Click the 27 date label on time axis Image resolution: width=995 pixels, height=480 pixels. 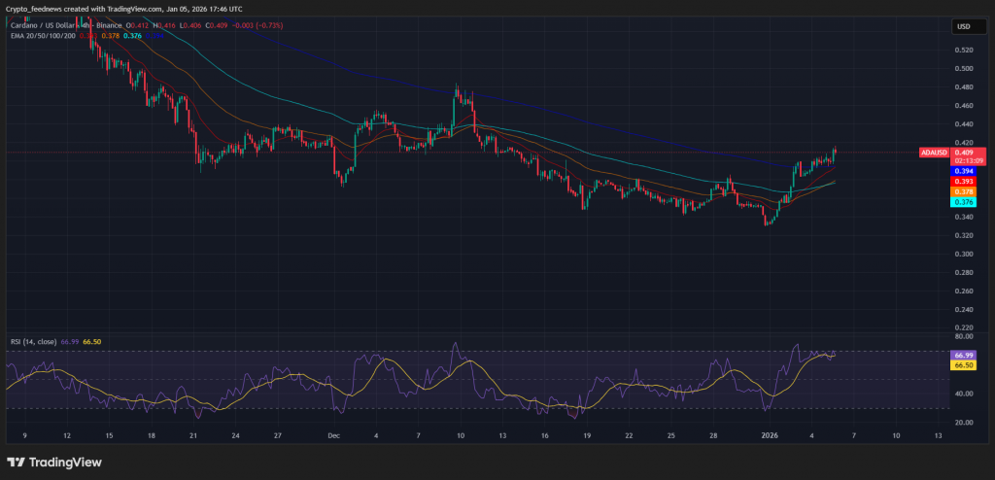[x=277, y=435]
